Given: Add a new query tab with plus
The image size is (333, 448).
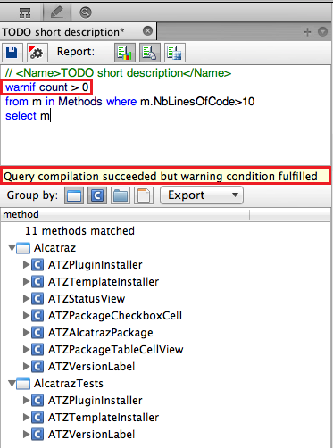Looking at the screenshot, I should click(x=307, y=32).
